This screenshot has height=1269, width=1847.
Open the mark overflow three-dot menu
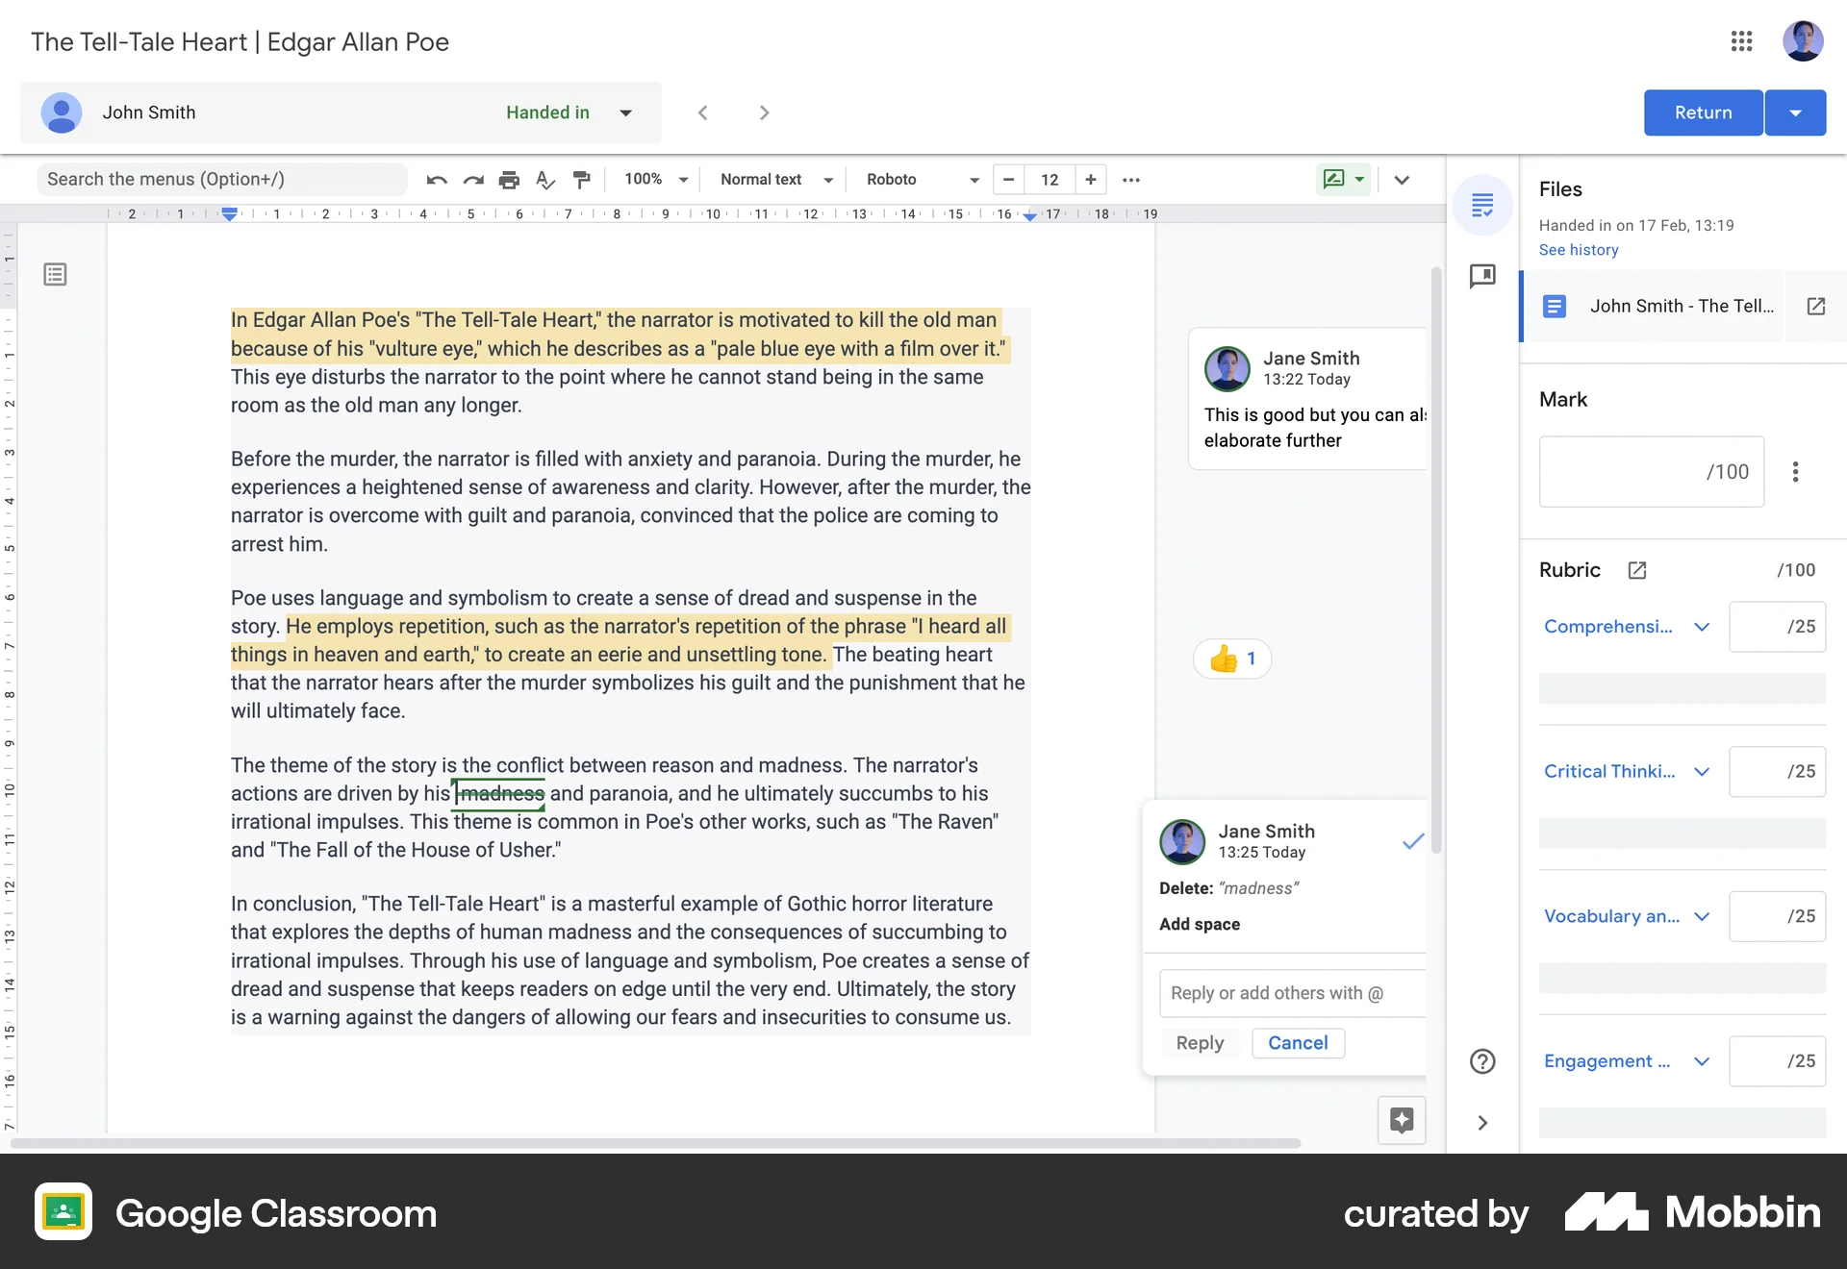coord(1795,472)
